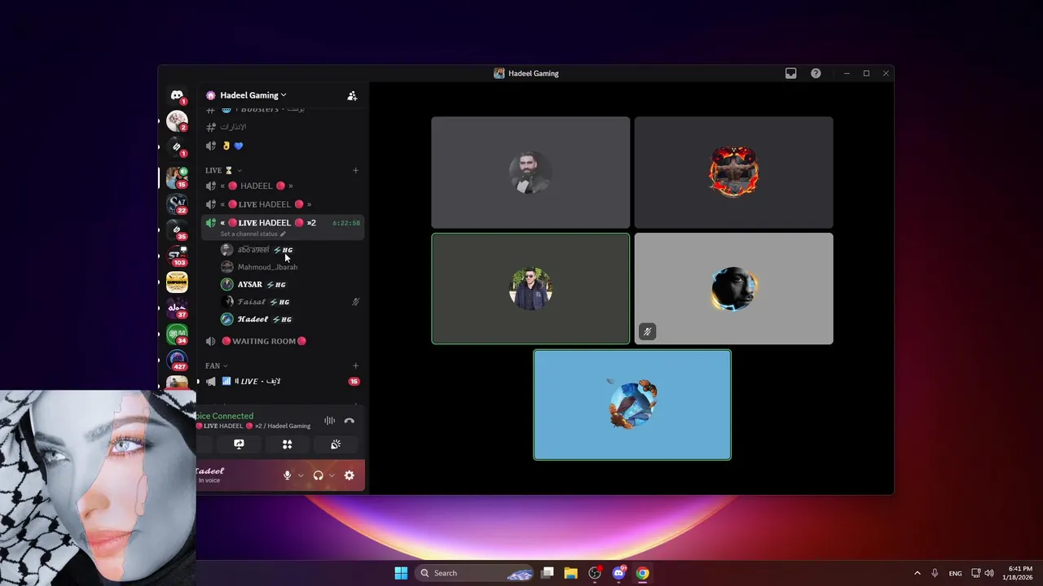Viewport: 1043px width, 586px height.
Task: Show hidden system tray icons
Action: [917, 573]
